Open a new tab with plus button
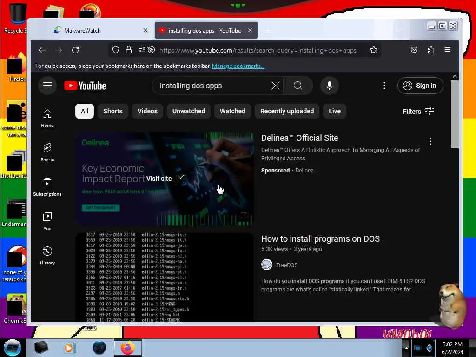The width and height of the screenshot is (476, 357). [268, 31]
